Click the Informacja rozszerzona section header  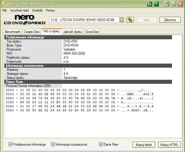(x=88, y=66)
